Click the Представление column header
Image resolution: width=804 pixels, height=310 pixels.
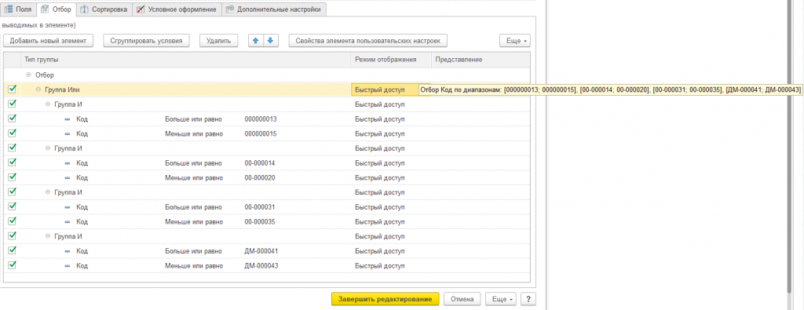pos(481,60)
